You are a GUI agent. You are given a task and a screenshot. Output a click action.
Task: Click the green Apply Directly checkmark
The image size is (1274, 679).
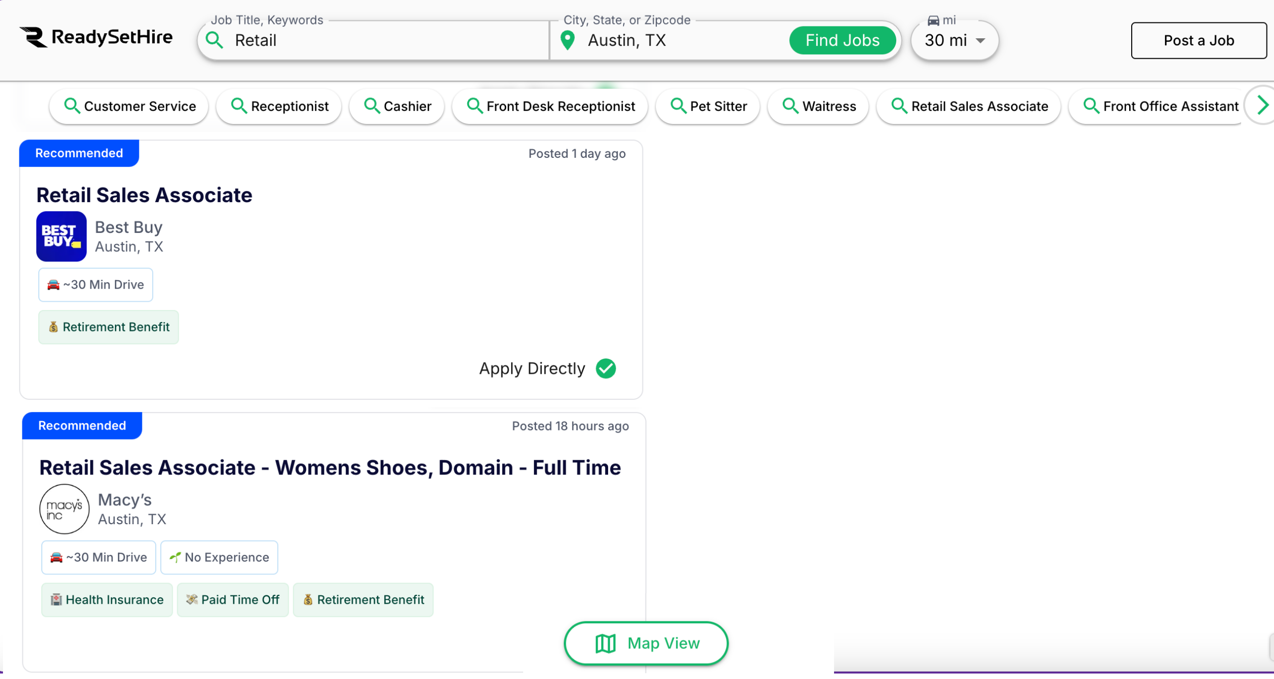pos(606,369)
